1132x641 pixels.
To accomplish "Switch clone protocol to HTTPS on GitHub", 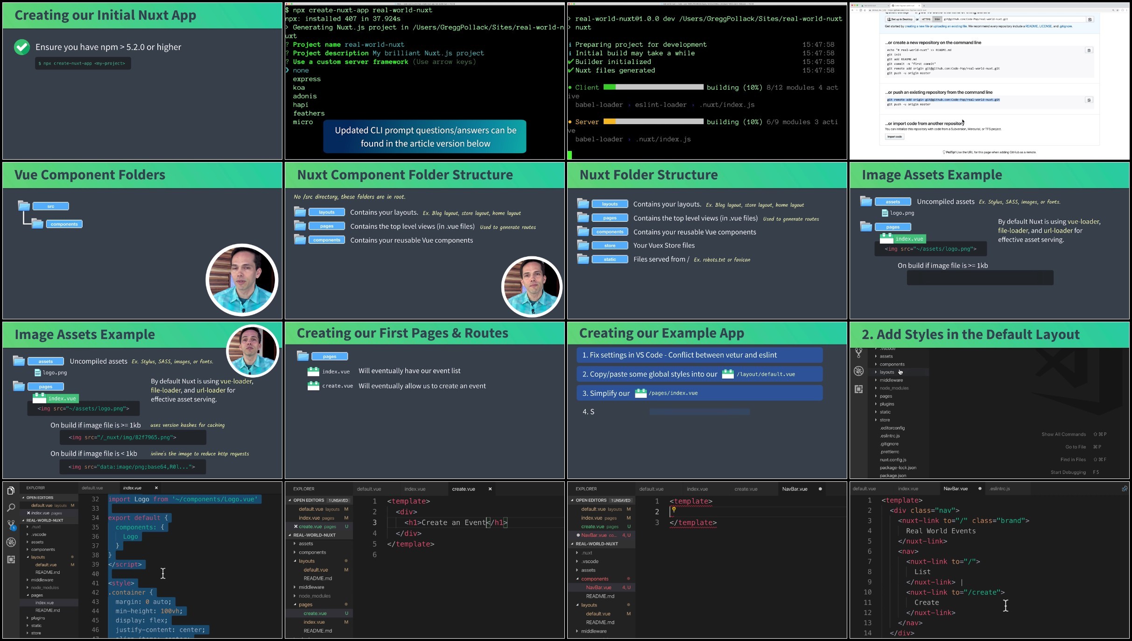I will (926, 20).
